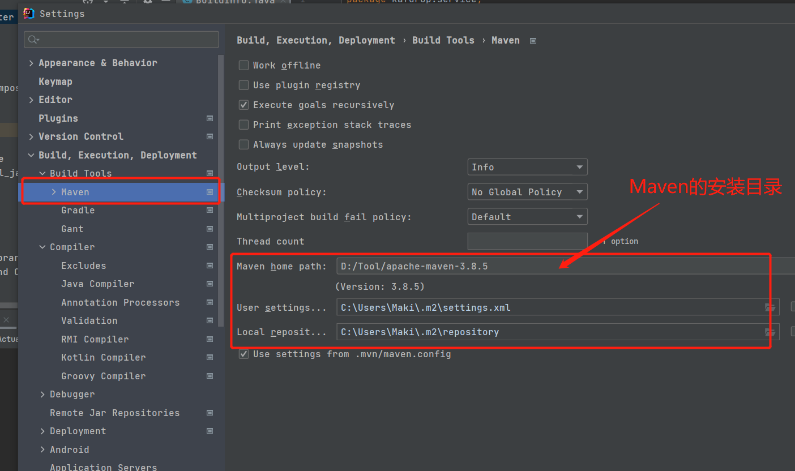Click the project-level icon beside Remote Jar Repositories
The width and height of the screenshot is (795, 471).
coord(210,413)
